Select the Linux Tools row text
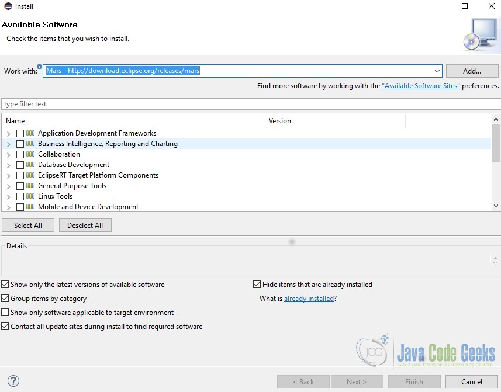Screen dimensions: 501x392 click(56, 196)
